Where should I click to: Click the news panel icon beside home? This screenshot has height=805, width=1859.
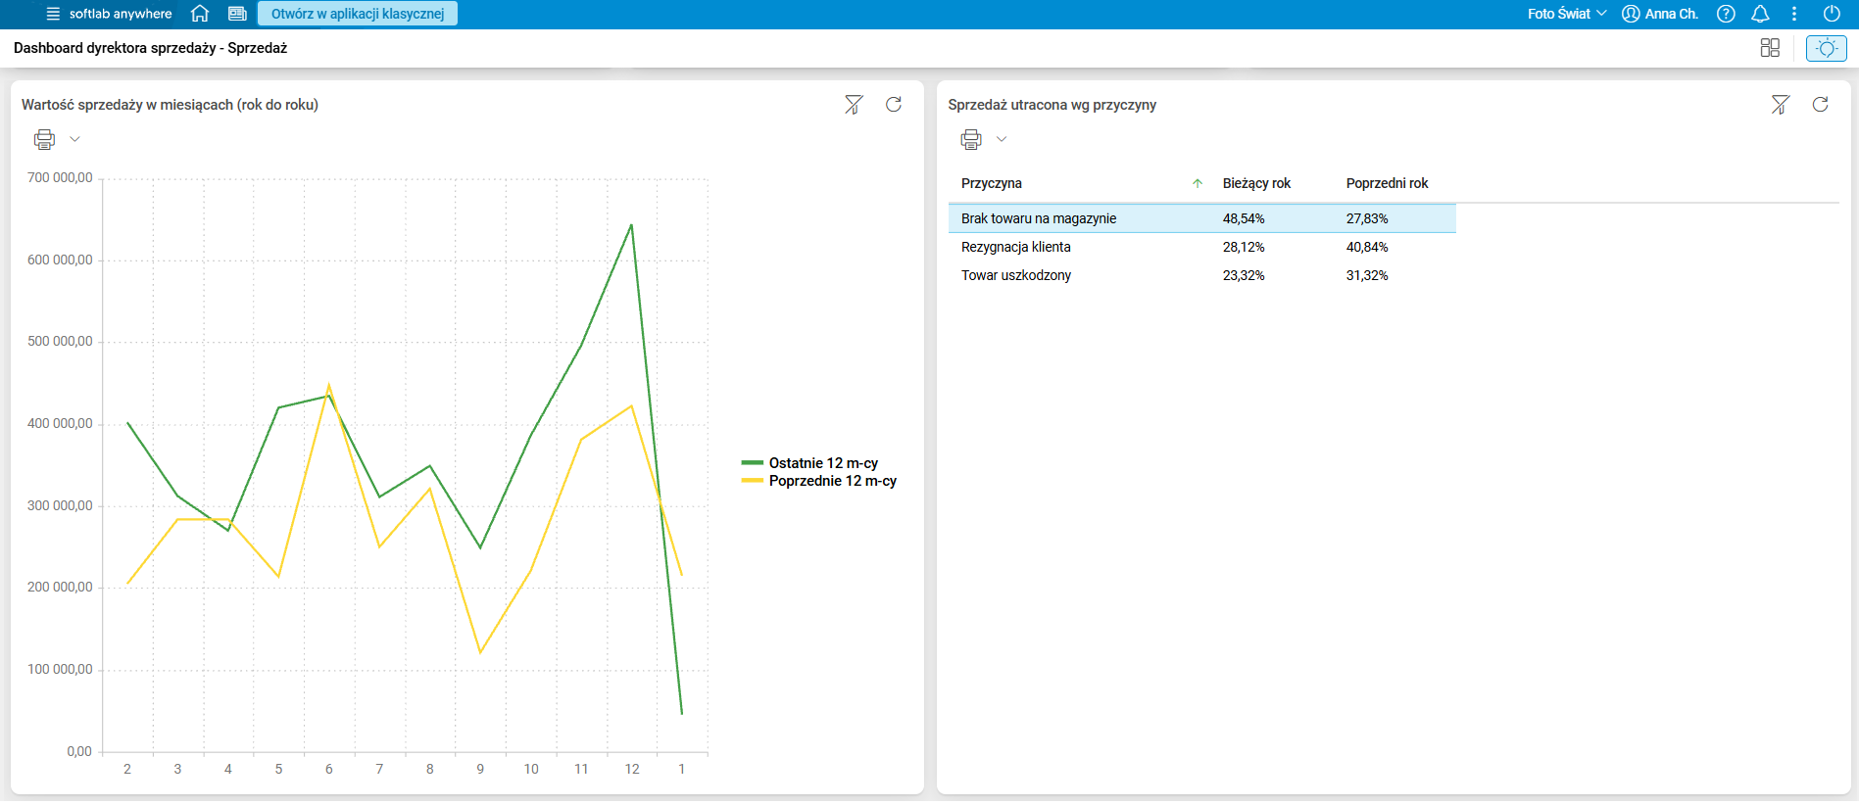point(237,14)
